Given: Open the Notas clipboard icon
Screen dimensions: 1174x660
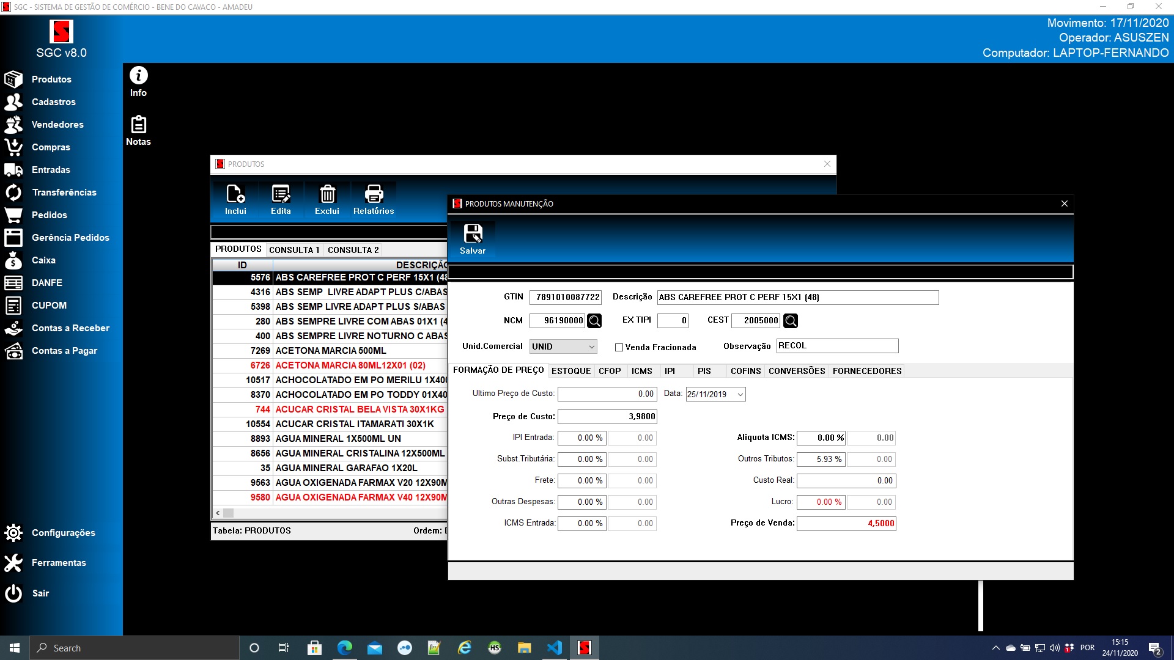Looking at the screenshot, I should 138,125.
